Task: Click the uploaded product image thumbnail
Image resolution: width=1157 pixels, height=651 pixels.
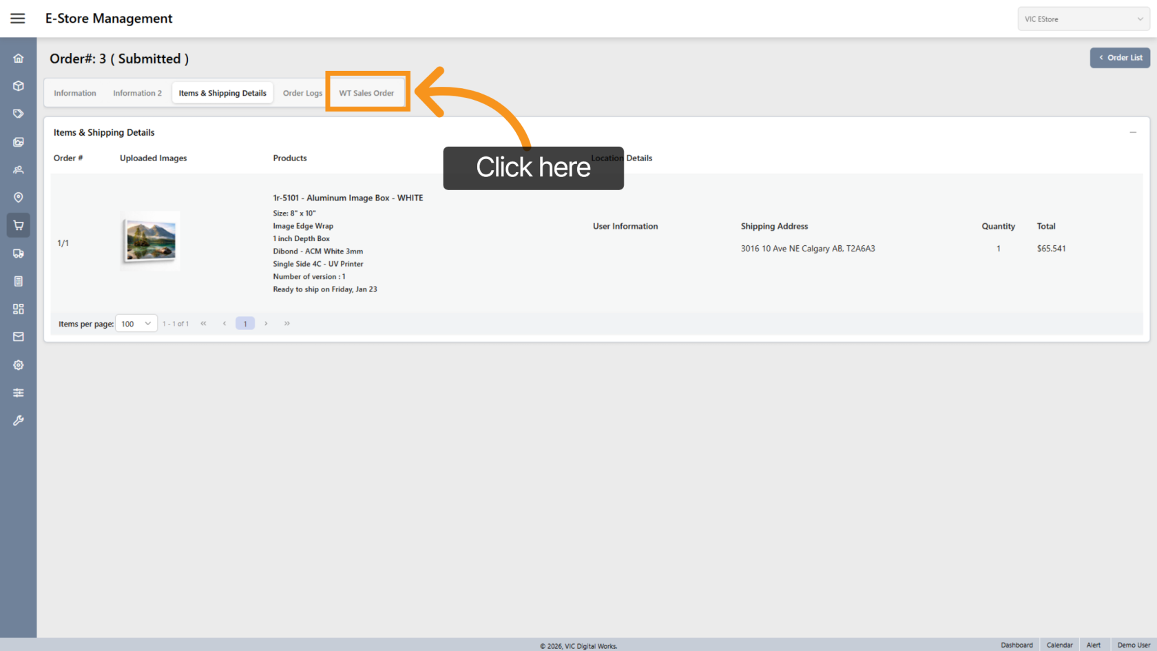Action: pyautogui.click(x=150, y=241)
